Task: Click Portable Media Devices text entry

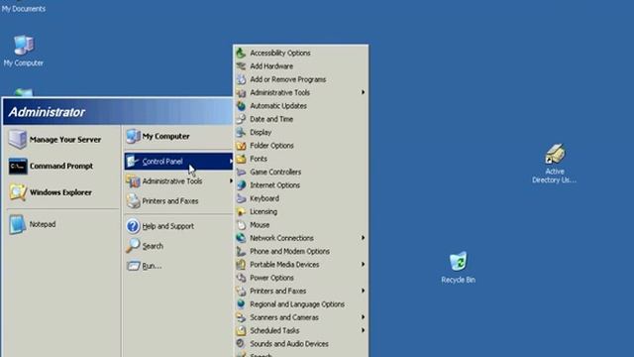Action: tap(284, 265)
